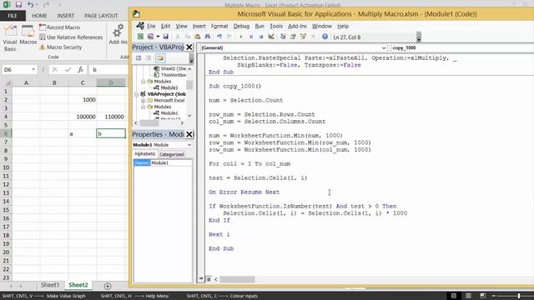Switch to the Categorized properties tab
The image size is (534, 300).
pyautogui.click(x=171, y=154)
